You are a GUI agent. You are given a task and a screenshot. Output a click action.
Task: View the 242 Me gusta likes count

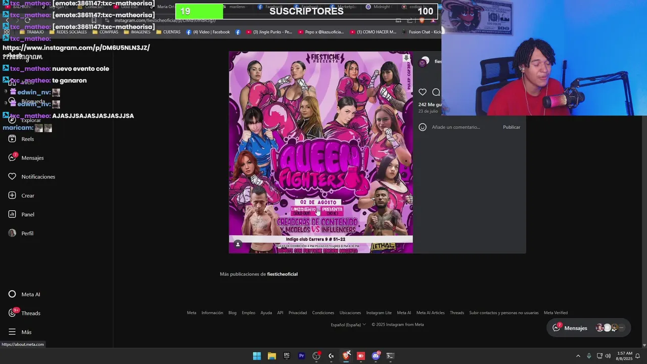430,105
